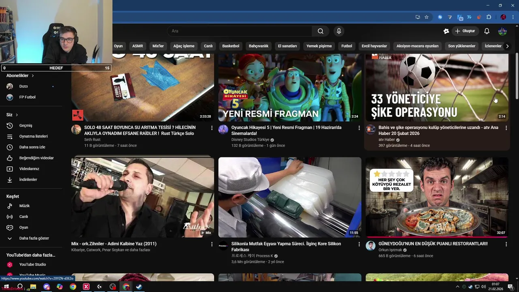Open Orkun Işıtmak channel avatar
Image resolution: width=519 pixels, height=292 pixels.
(x=371, y=246)
